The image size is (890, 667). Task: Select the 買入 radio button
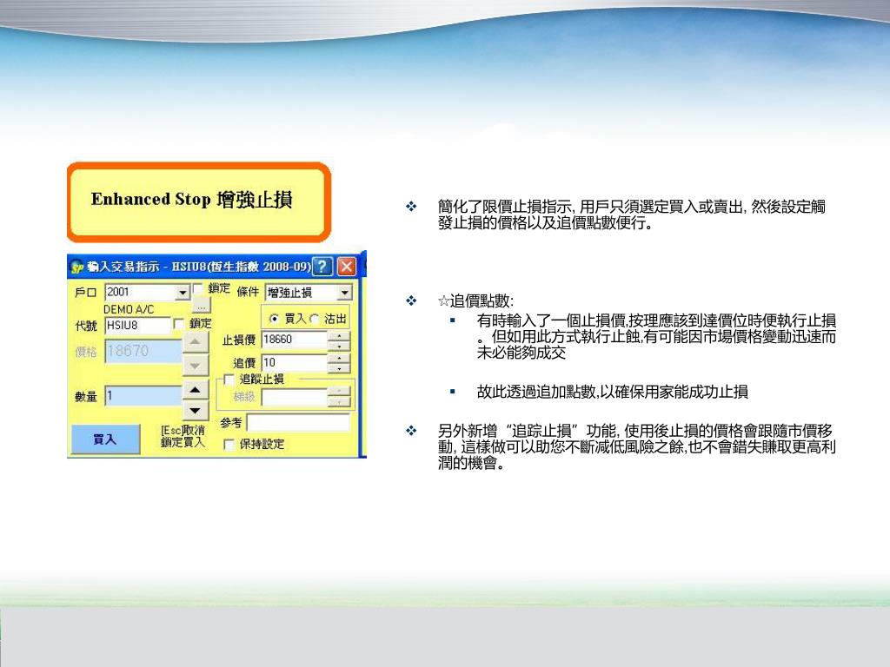click(x=274, y=319)
